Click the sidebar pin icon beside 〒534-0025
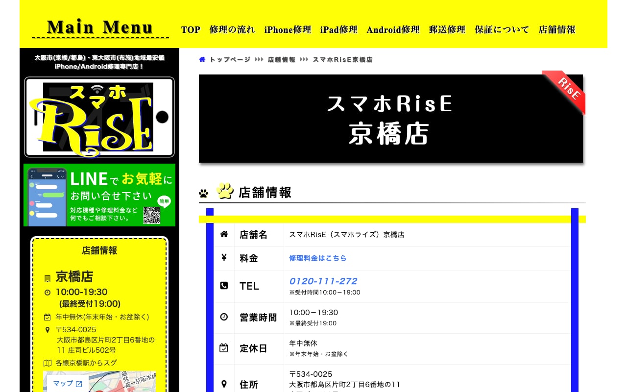Image resolution: width=627 pixels, height=392 pixels. pos(48,330)
